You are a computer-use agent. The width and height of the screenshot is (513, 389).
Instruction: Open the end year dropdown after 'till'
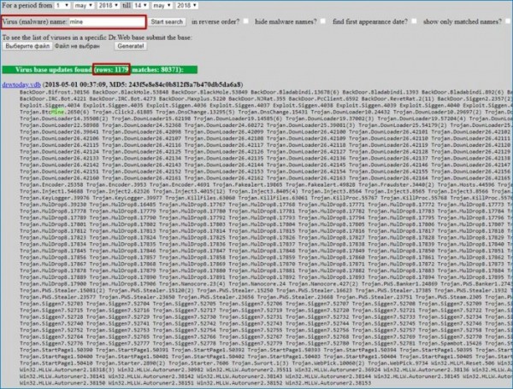[x=186, y=6]
